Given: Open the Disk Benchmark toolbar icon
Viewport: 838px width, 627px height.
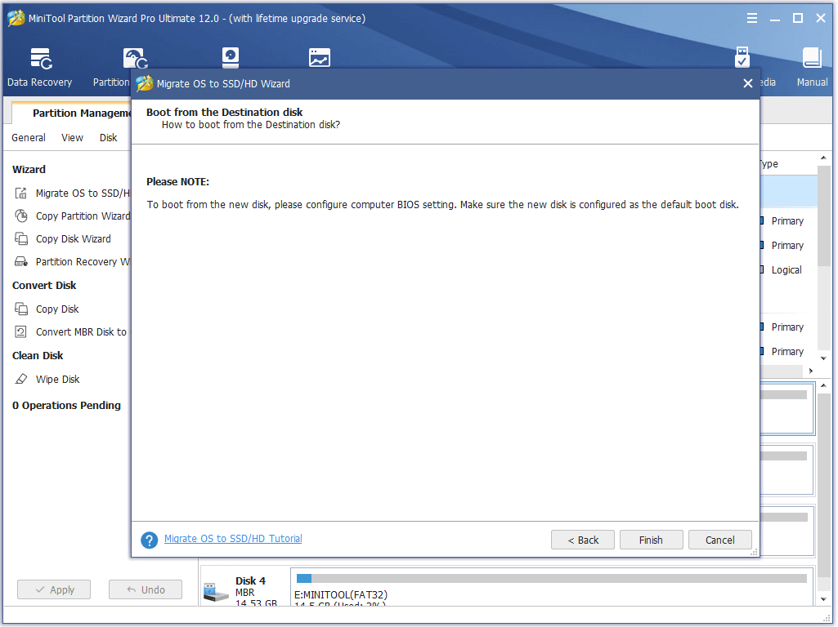Looking at the screenshot, I should [231, 58].
